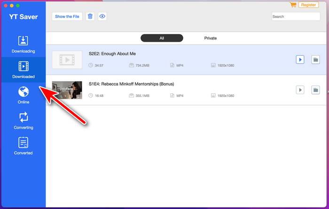
Task: Open the Downloading section in sidebar
Action: [x=23, y=45]
